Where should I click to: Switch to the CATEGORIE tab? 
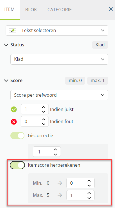point(59,10)
